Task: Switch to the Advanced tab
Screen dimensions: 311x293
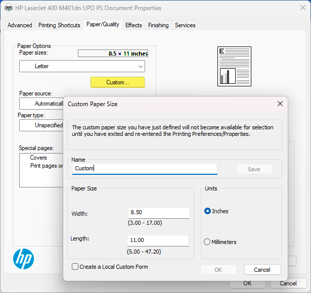Action: [x=20, y=25]
